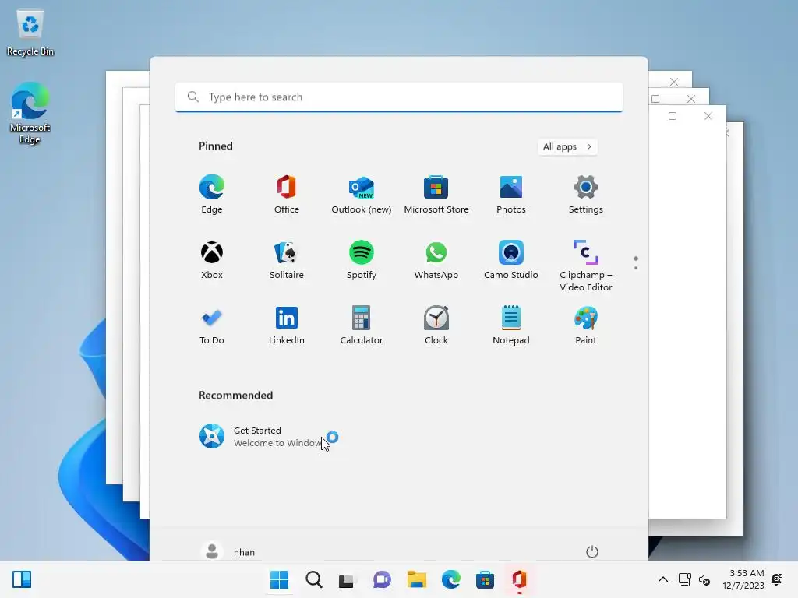Go to next page of pinned apps
This screenshot has height=598, width=798.
point(636,268)
